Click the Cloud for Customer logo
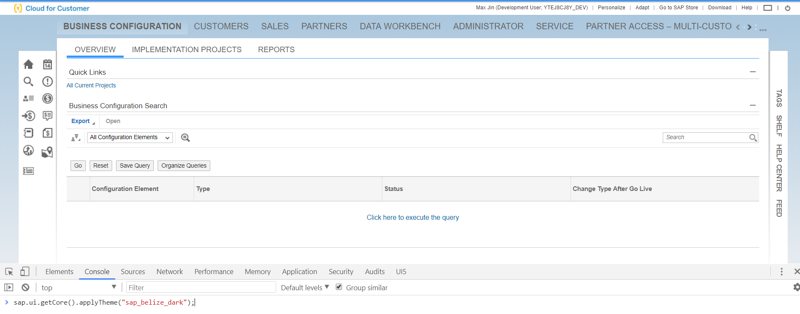Viewport: 800px width, 314px height. pos(52,8)
